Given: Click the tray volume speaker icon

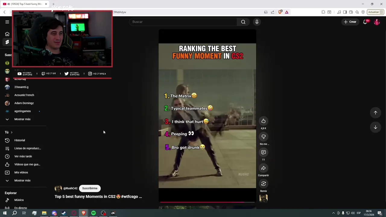Looking at the screenshot, I should [x=353, y=213].
